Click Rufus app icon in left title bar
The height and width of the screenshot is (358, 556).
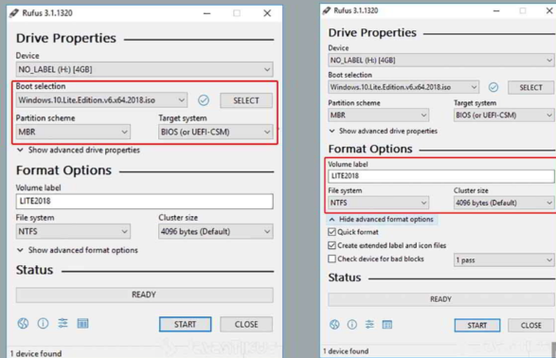tap(14, 13)
